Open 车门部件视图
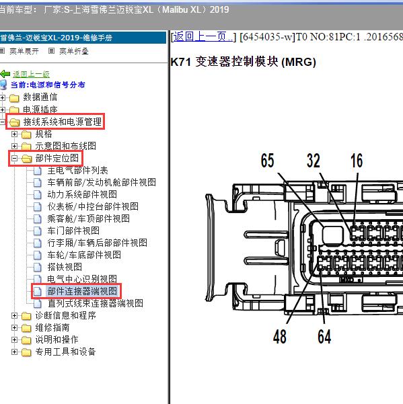 [73, 231]
